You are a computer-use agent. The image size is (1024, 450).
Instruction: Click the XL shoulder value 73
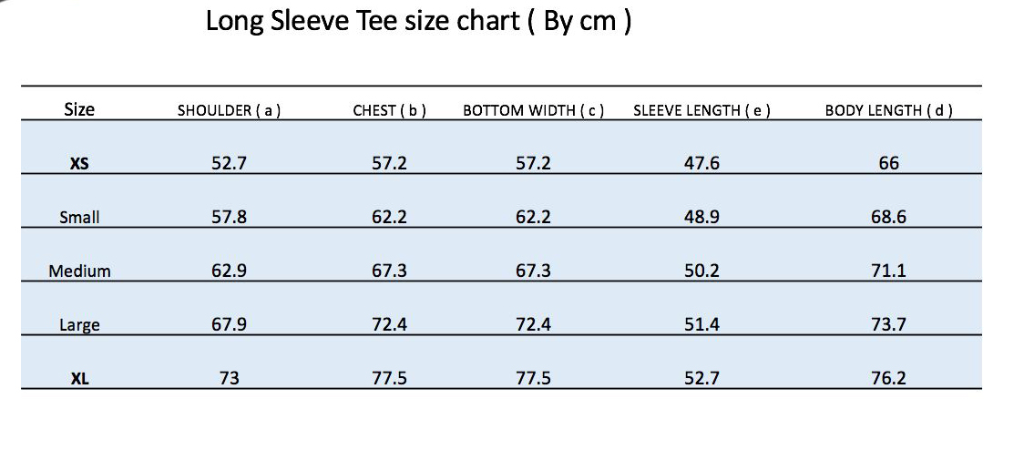click(x=229, y=378)
